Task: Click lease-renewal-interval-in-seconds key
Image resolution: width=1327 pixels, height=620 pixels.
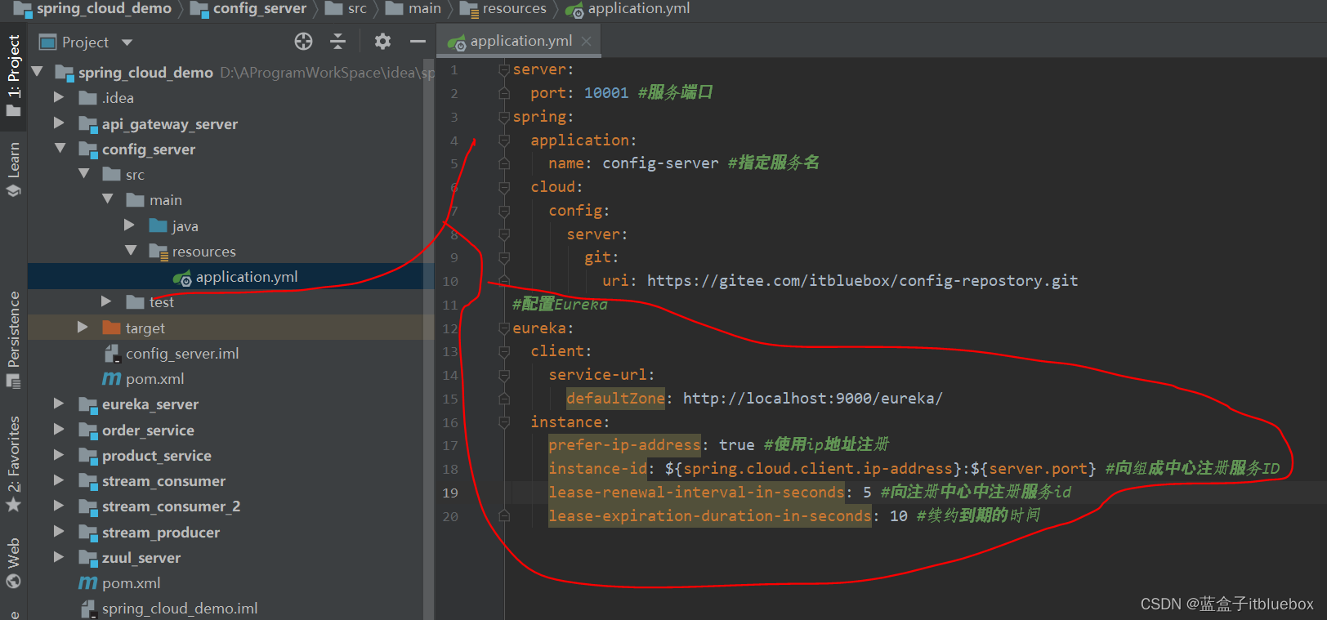Action: click(696, 493)
